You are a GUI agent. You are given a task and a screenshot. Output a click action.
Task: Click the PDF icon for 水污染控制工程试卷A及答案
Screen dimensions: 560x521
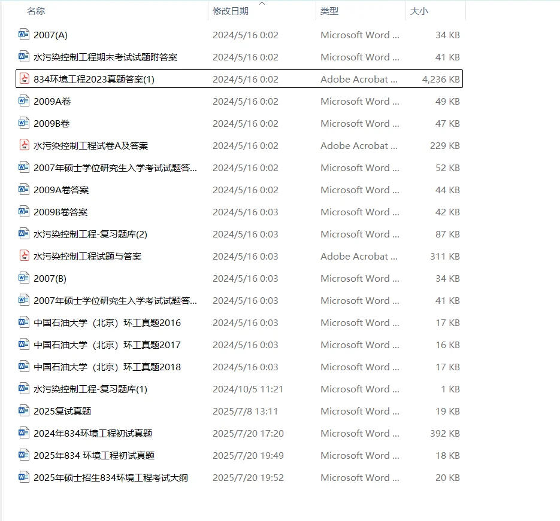(23, 145)
